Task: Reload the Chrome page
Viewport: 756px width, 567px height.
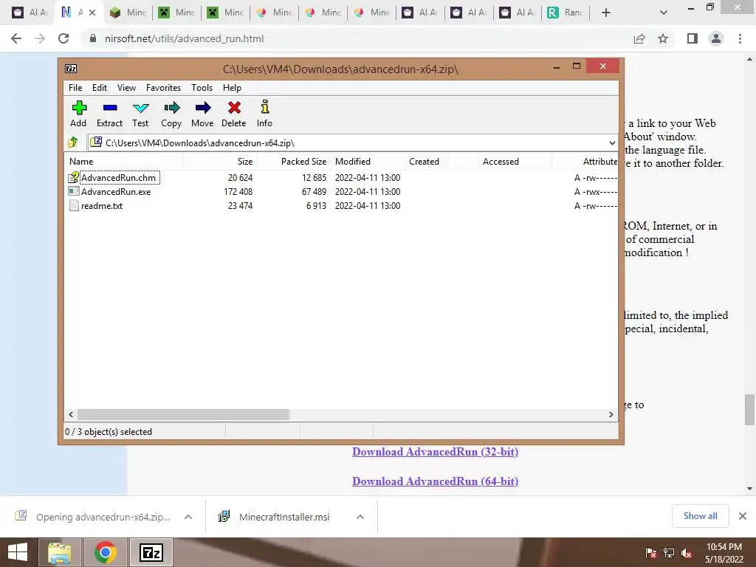Action: [x=63, y=38]
